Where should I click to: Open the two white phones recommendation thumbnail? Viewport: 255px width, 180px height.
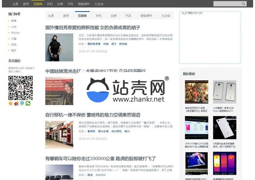pyautogui.click(x=225, y=92)
